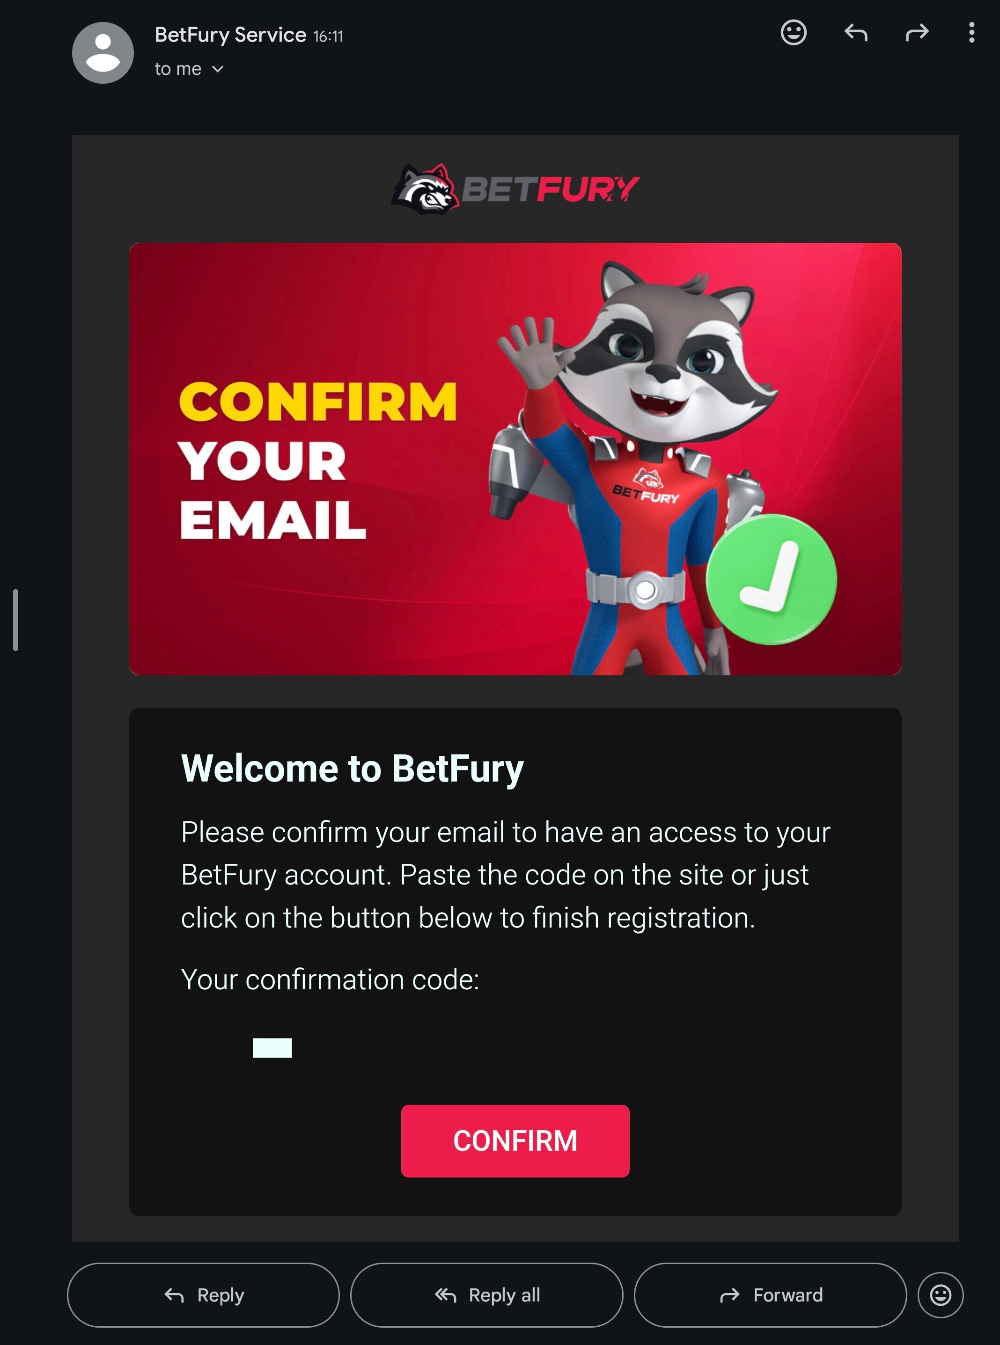The width and height of the screenshot is (1000, 1345).
Task: Click the Welcome to BetFury heading
Action: click(353, 768)
